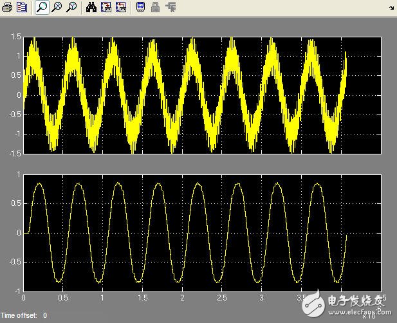Click the Time offset label
The image size is (397, 323).
(x=19, y=315)
